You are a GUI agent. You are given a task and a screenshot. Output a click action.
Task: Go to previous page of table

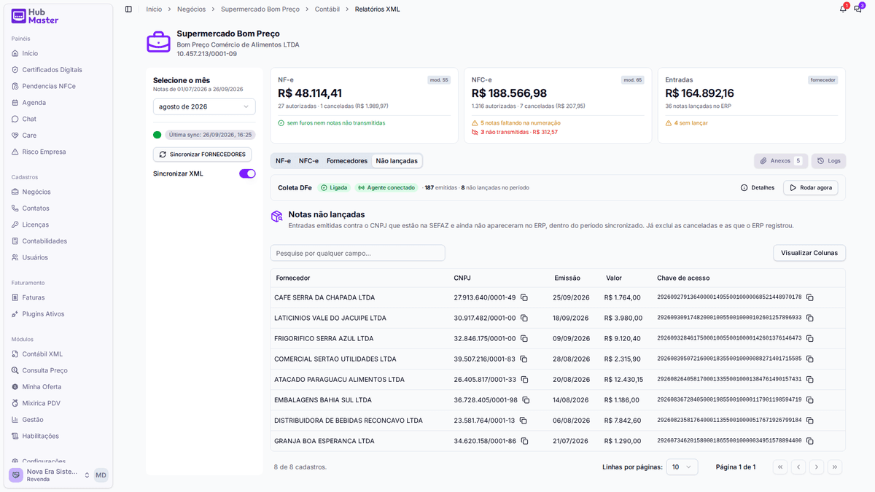click(x=798, y=467)
